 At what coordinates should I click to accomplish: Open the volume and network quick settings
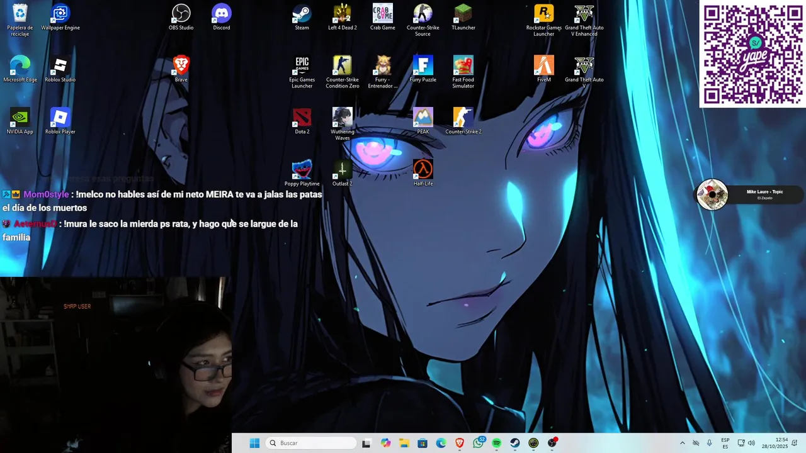click(746, 443)
